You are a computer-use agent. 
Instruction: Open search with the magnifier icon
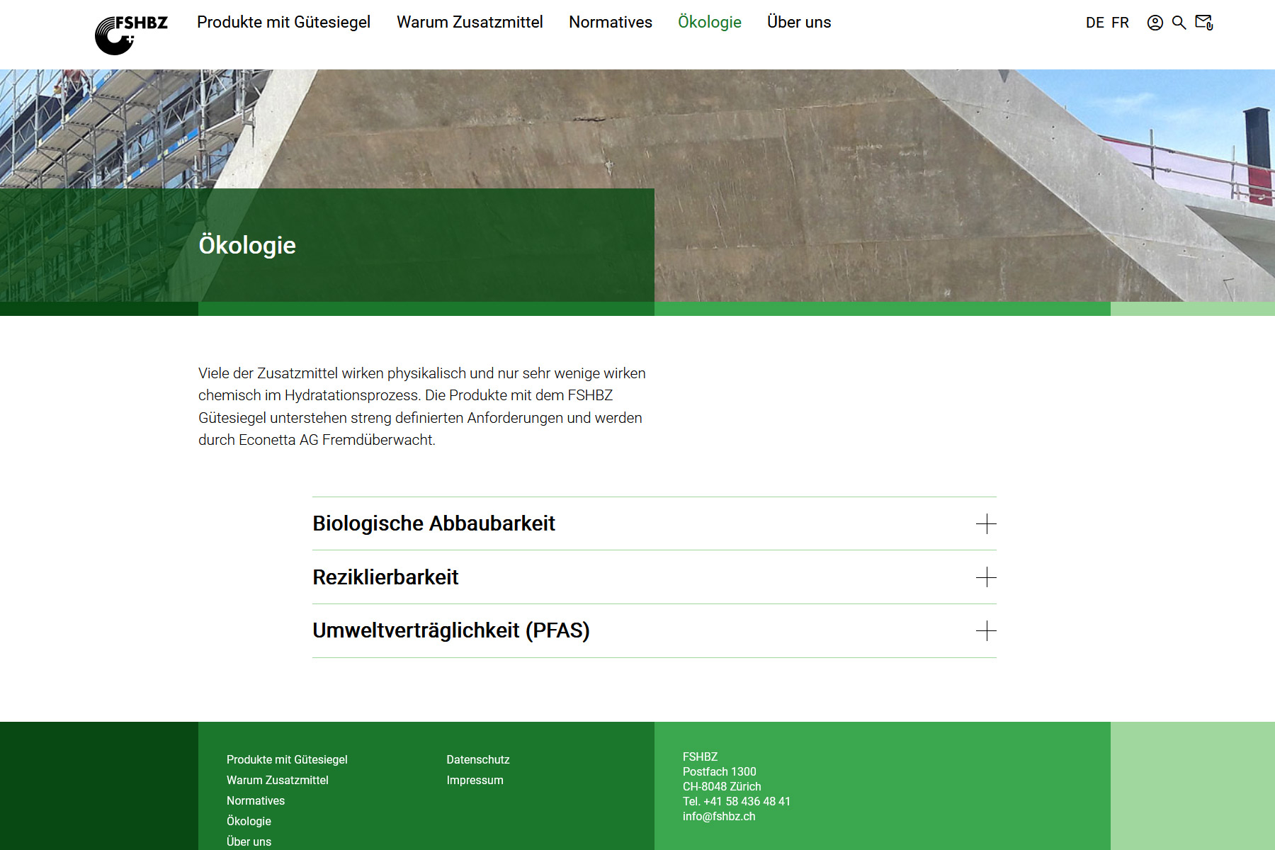pos(1179,23)
